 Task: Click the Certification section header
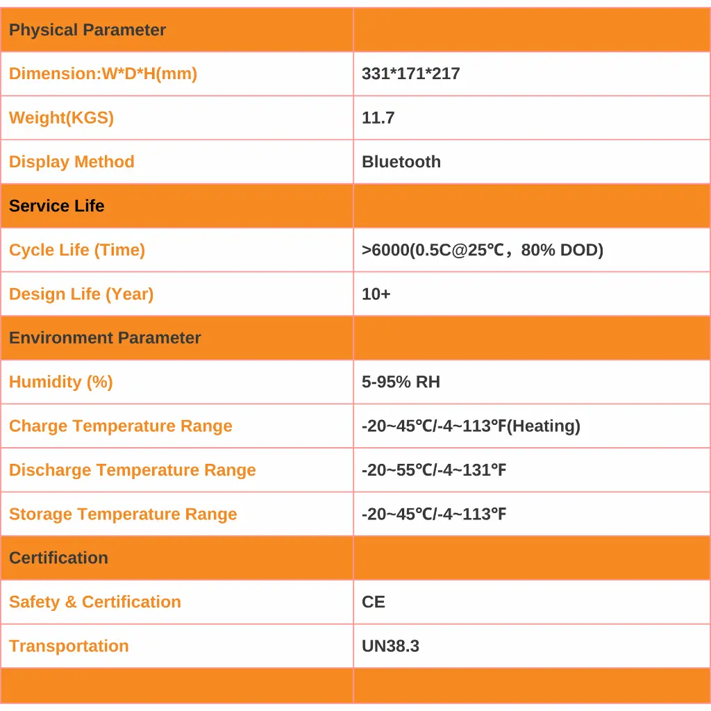pyautogui.click(x=59, y=558)
